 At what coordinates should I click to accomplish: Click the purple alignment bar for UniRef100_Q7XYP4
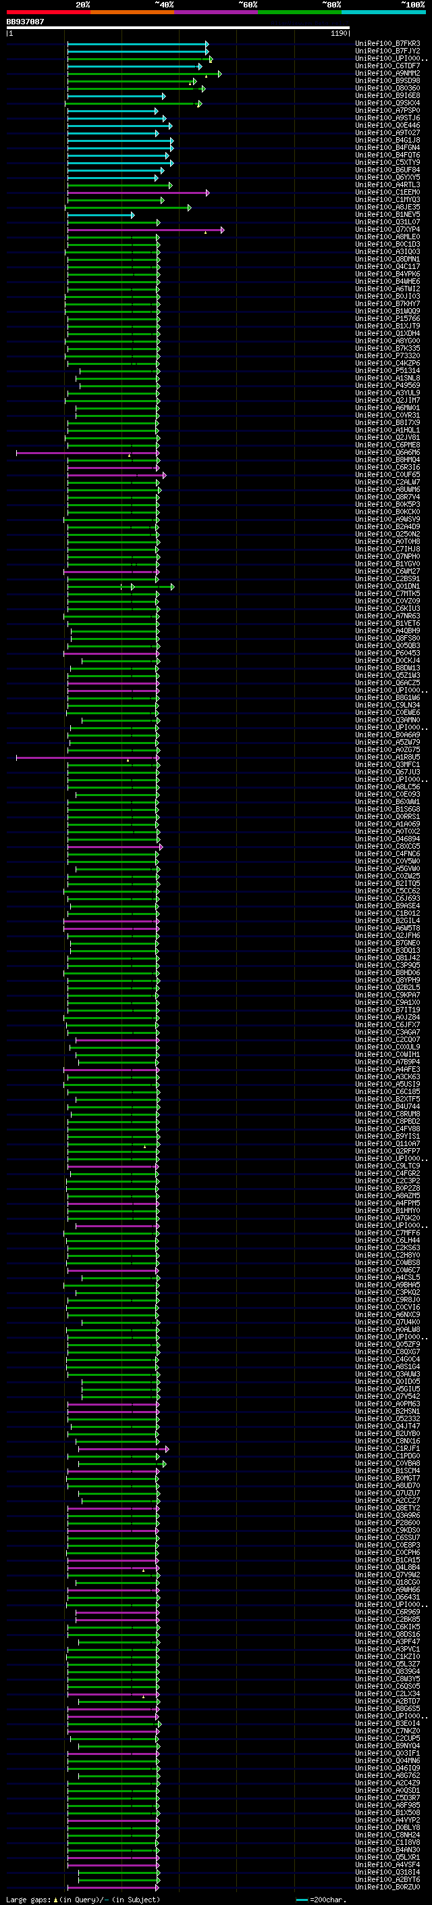(146, 230)
